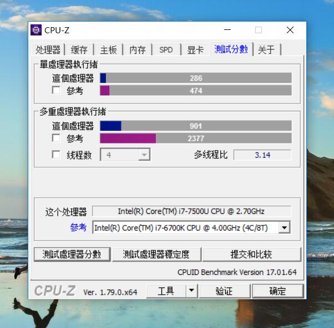This screenshot has height=328, width=334.
Task: Enable single-thread 參考 checkbox
Action: coord(56,90)
